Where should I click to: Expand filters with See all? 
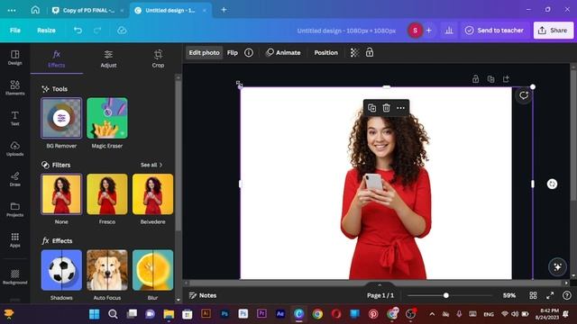pos(151,165)
